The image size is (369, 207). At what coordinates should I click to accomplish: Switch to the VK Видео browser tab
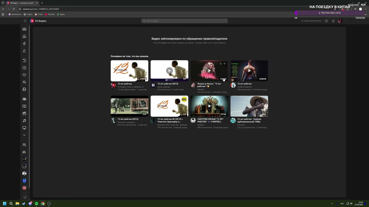point(22,3)
